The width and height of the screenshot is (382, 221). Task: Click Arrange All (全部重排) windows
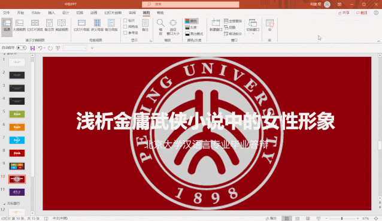(233, 21)
